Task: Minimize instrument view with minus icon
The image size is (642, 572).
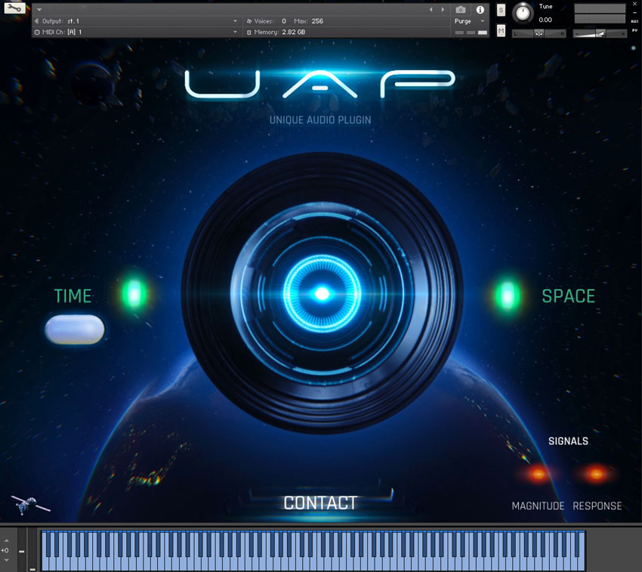Action: pyautogui.click(x=634, y=13)
